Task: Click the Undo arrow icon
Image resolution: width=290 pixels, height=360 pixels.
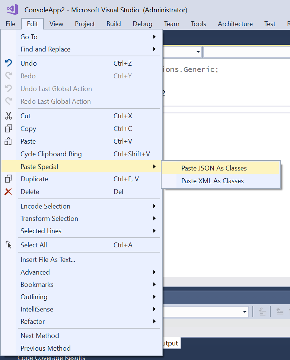Action: (x=9, y=63)
